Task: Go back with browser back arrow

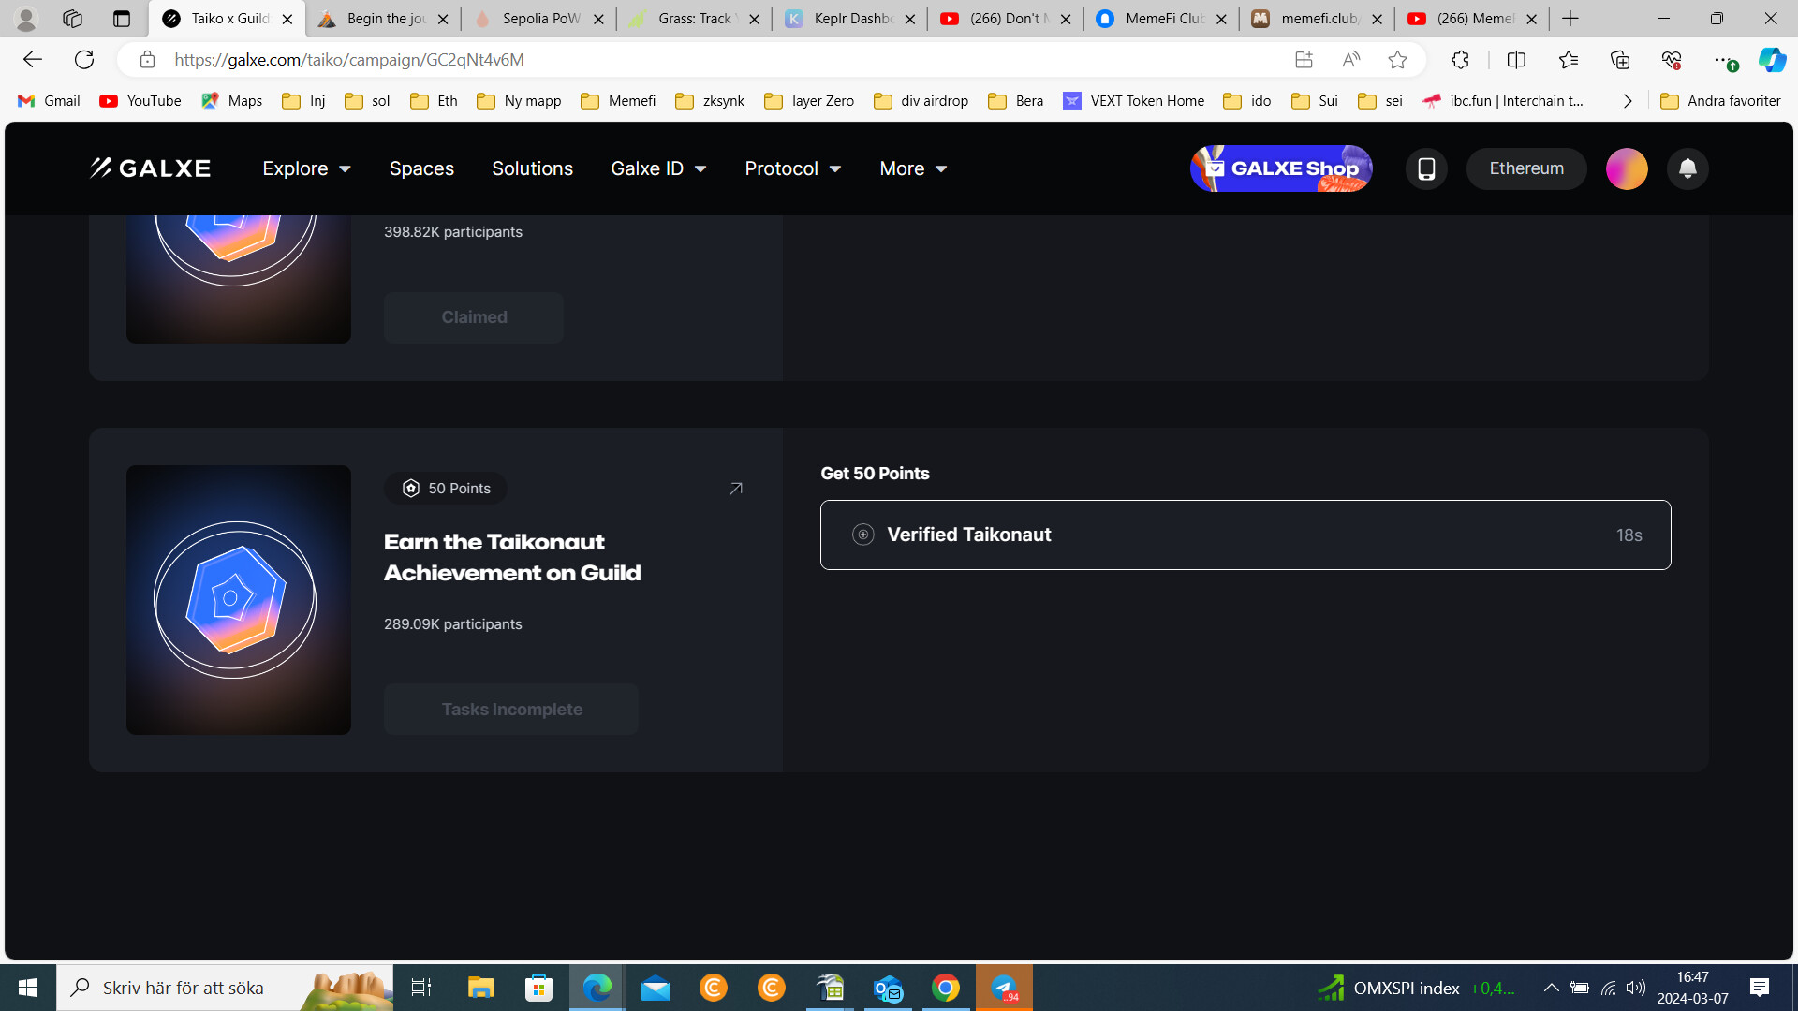Action: click(33, 60)
